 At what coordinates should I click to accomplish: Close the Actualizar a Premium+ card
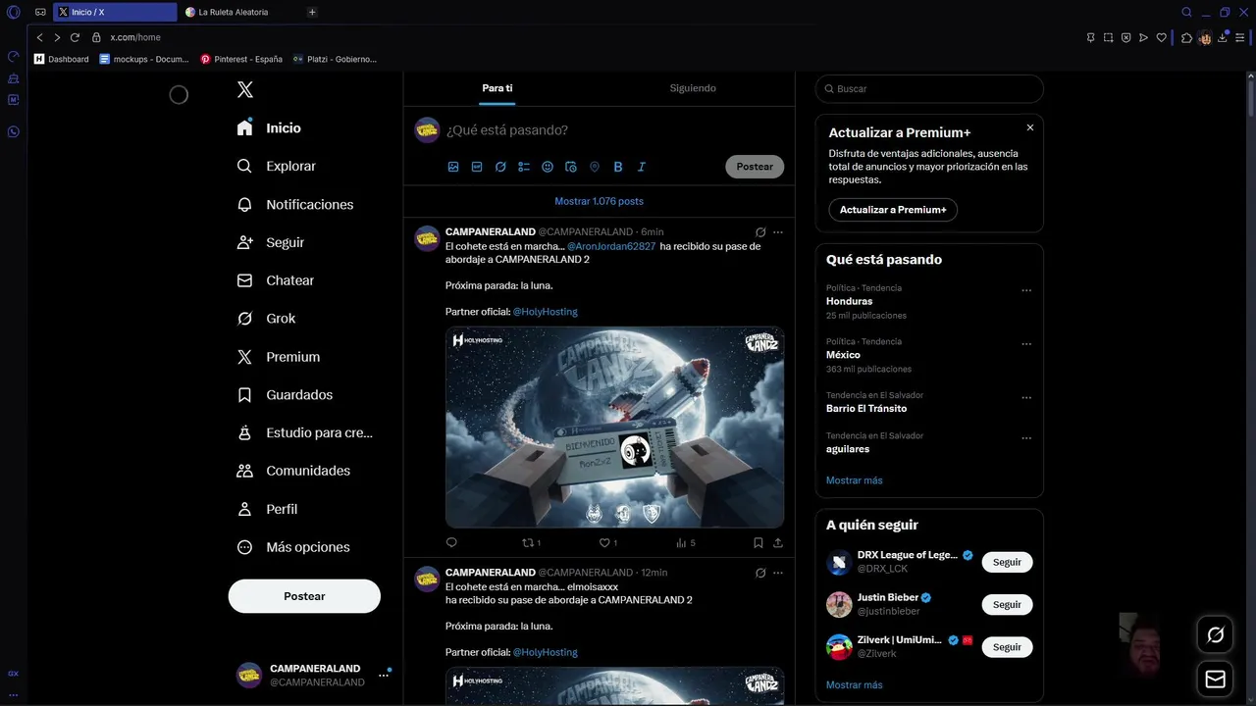pyautogui.click(x=1030, y=127)
